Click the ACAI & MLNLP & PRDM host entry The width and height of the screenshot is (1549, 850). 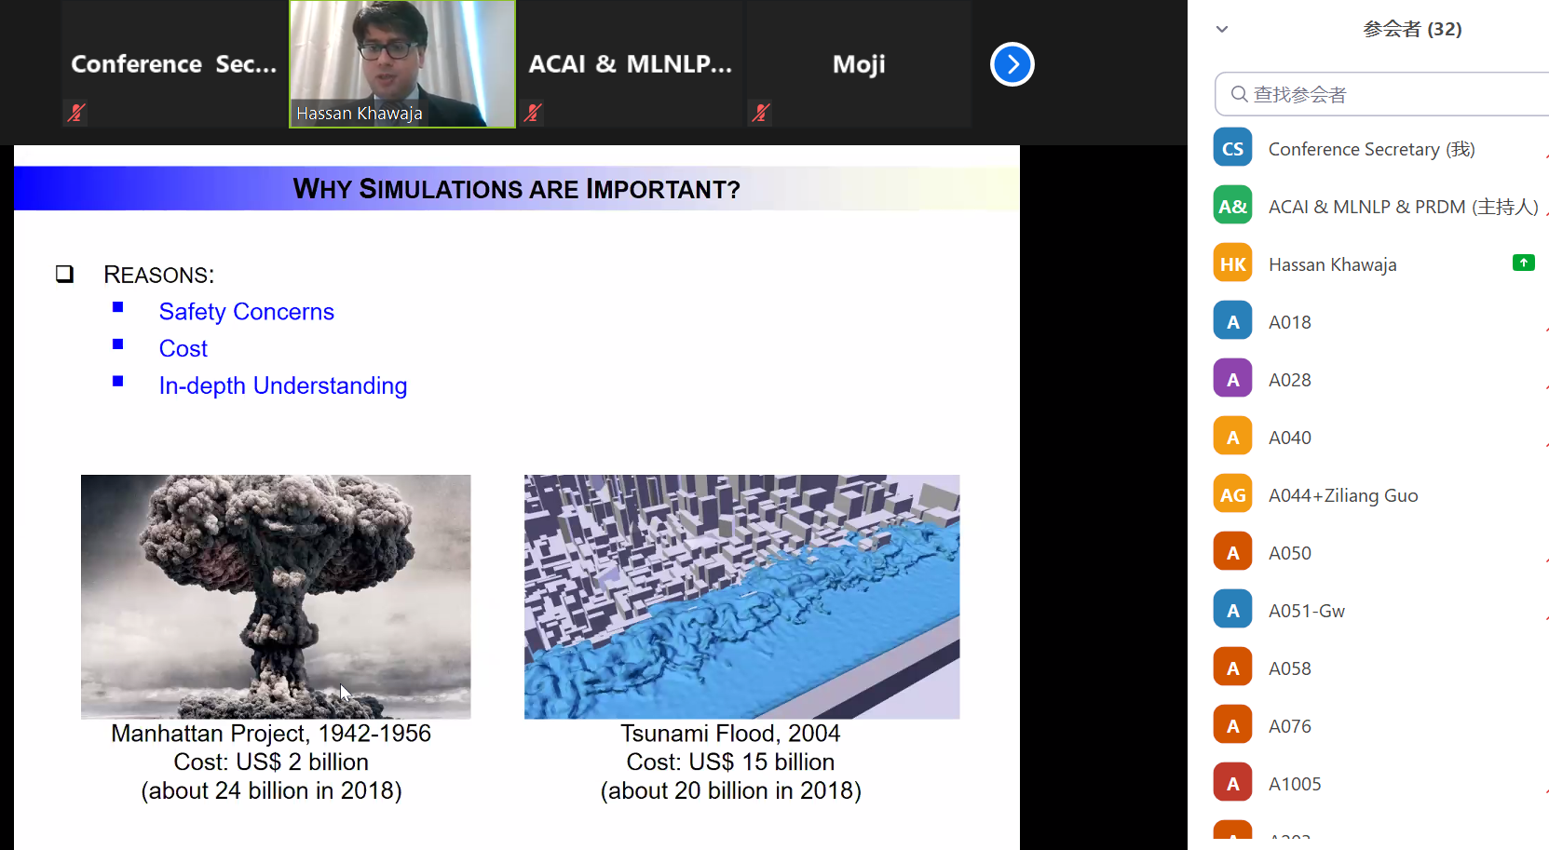click(1402, 207)
